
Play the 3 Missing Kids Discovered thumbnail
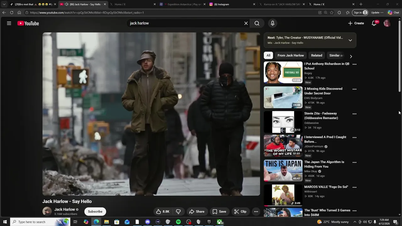point(283,97)
